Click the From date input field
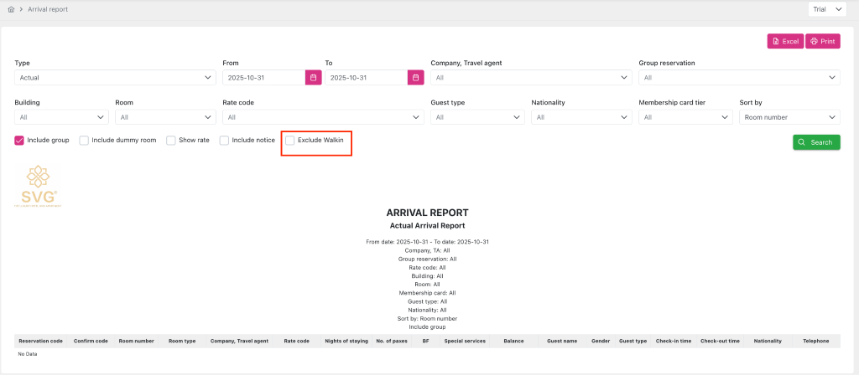The width and height of the screenshot is (859, 375). click(x=263, y=78)
